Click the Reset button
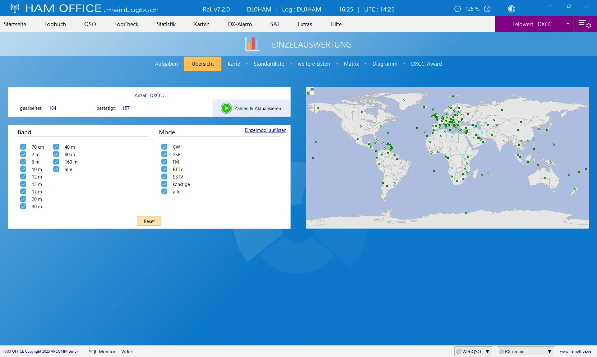Image resolution: width=597 pixels, height=357 pixels. pyautogui.click(x=149, y=221)
